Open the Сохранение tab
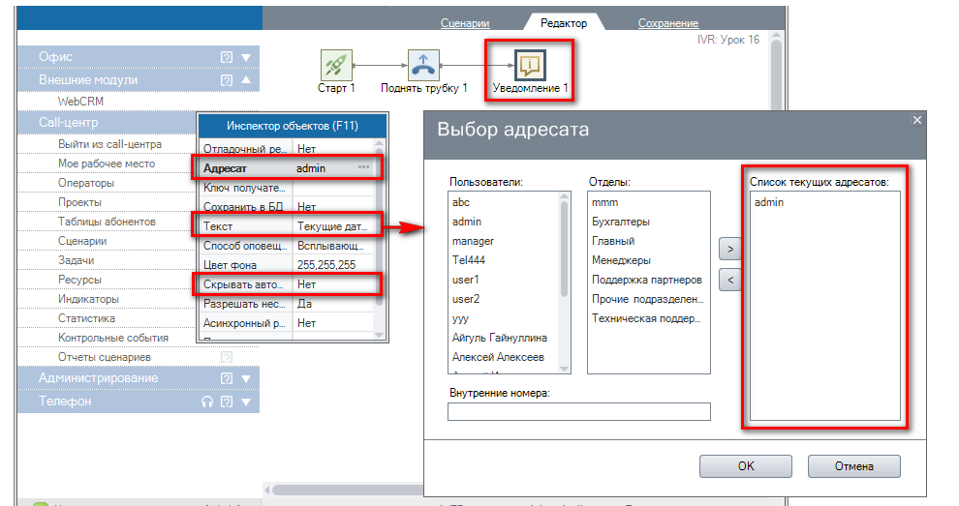This screenshot has height=506, width=959. [x=667, y=22]
